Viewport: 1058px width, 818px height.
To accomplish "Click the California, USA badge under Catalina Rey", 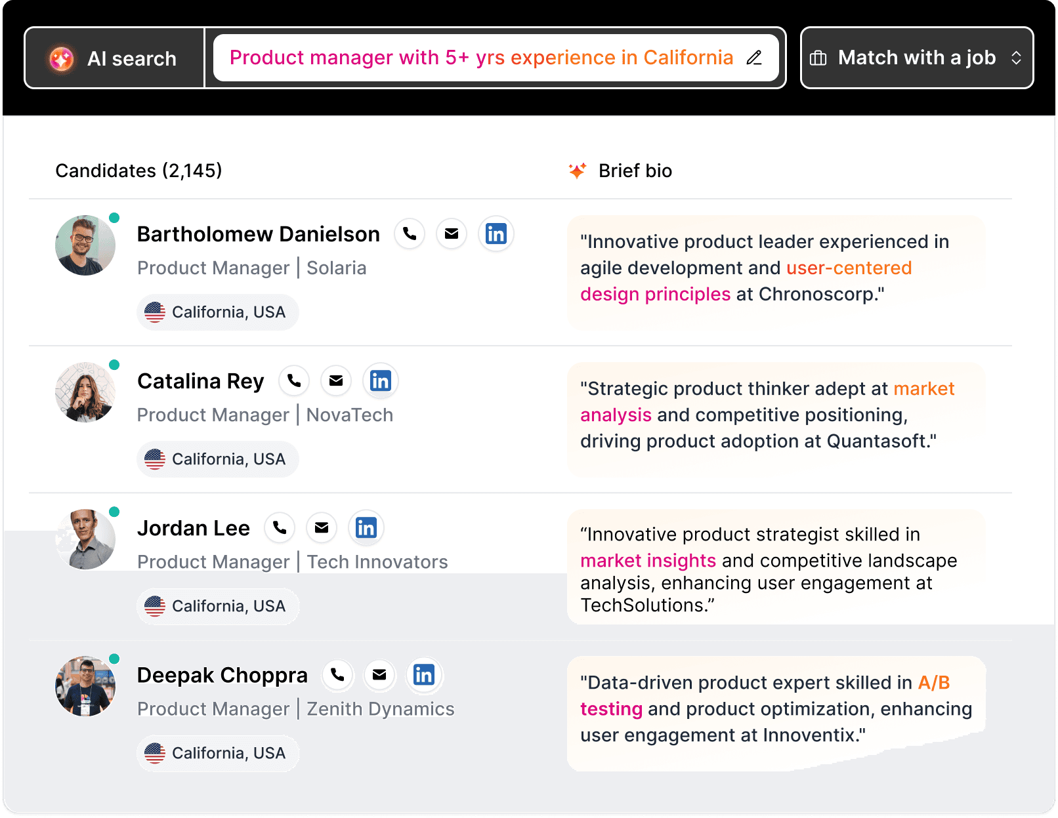I will [x=217, y=459].
